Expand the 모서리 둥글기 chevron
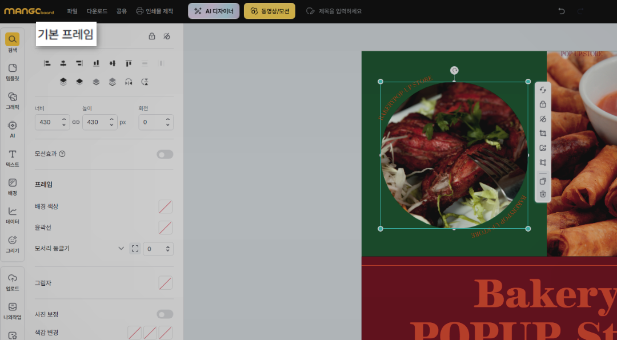The image size is (617, 340). [121, 249]
